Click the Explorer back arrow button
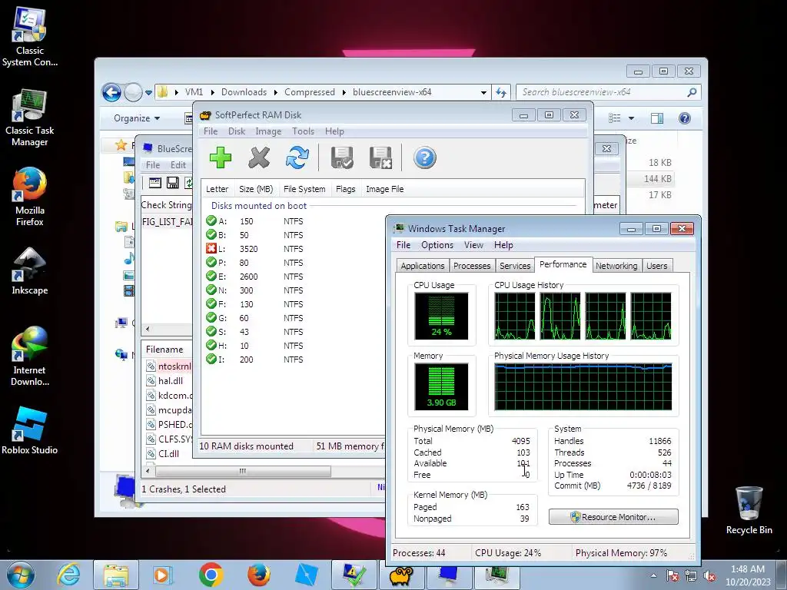 (x=111, y=92)
